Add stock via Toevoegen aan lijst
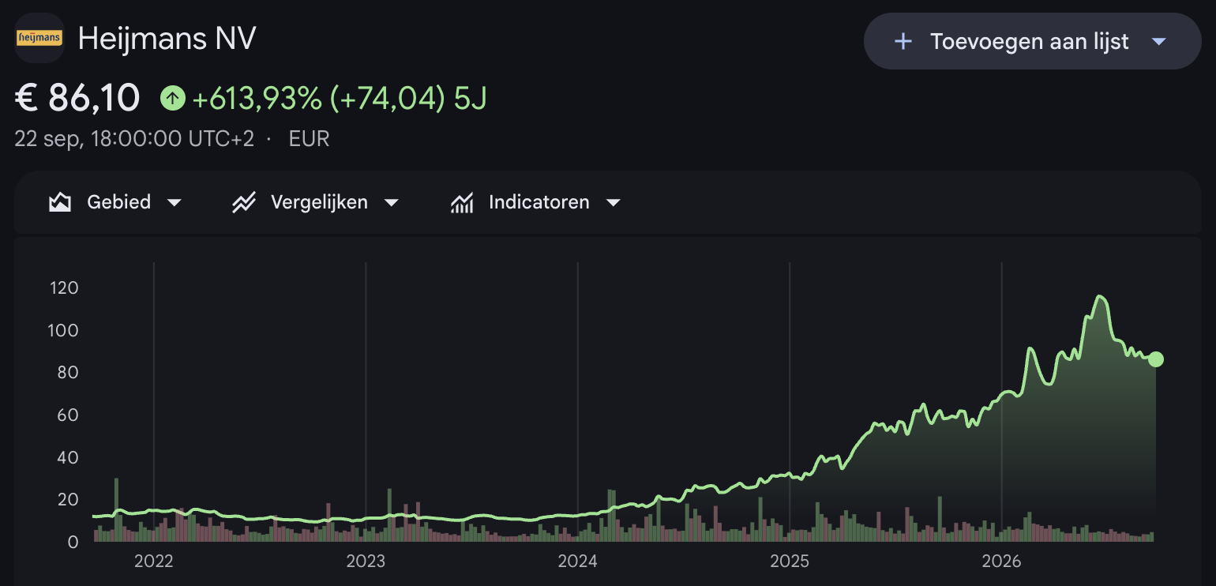 (x=1032, y=41)
